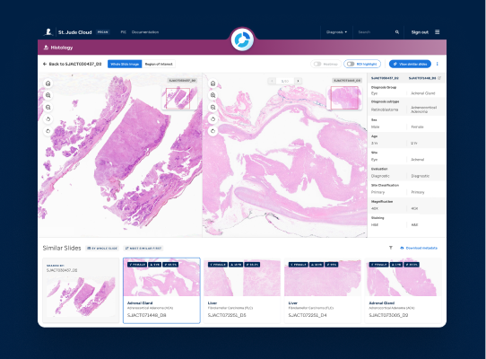This screenshot has height=359, width=486.
Task: Open the hamburger menu next to Sign out
Action: click(x=437, y=32)
